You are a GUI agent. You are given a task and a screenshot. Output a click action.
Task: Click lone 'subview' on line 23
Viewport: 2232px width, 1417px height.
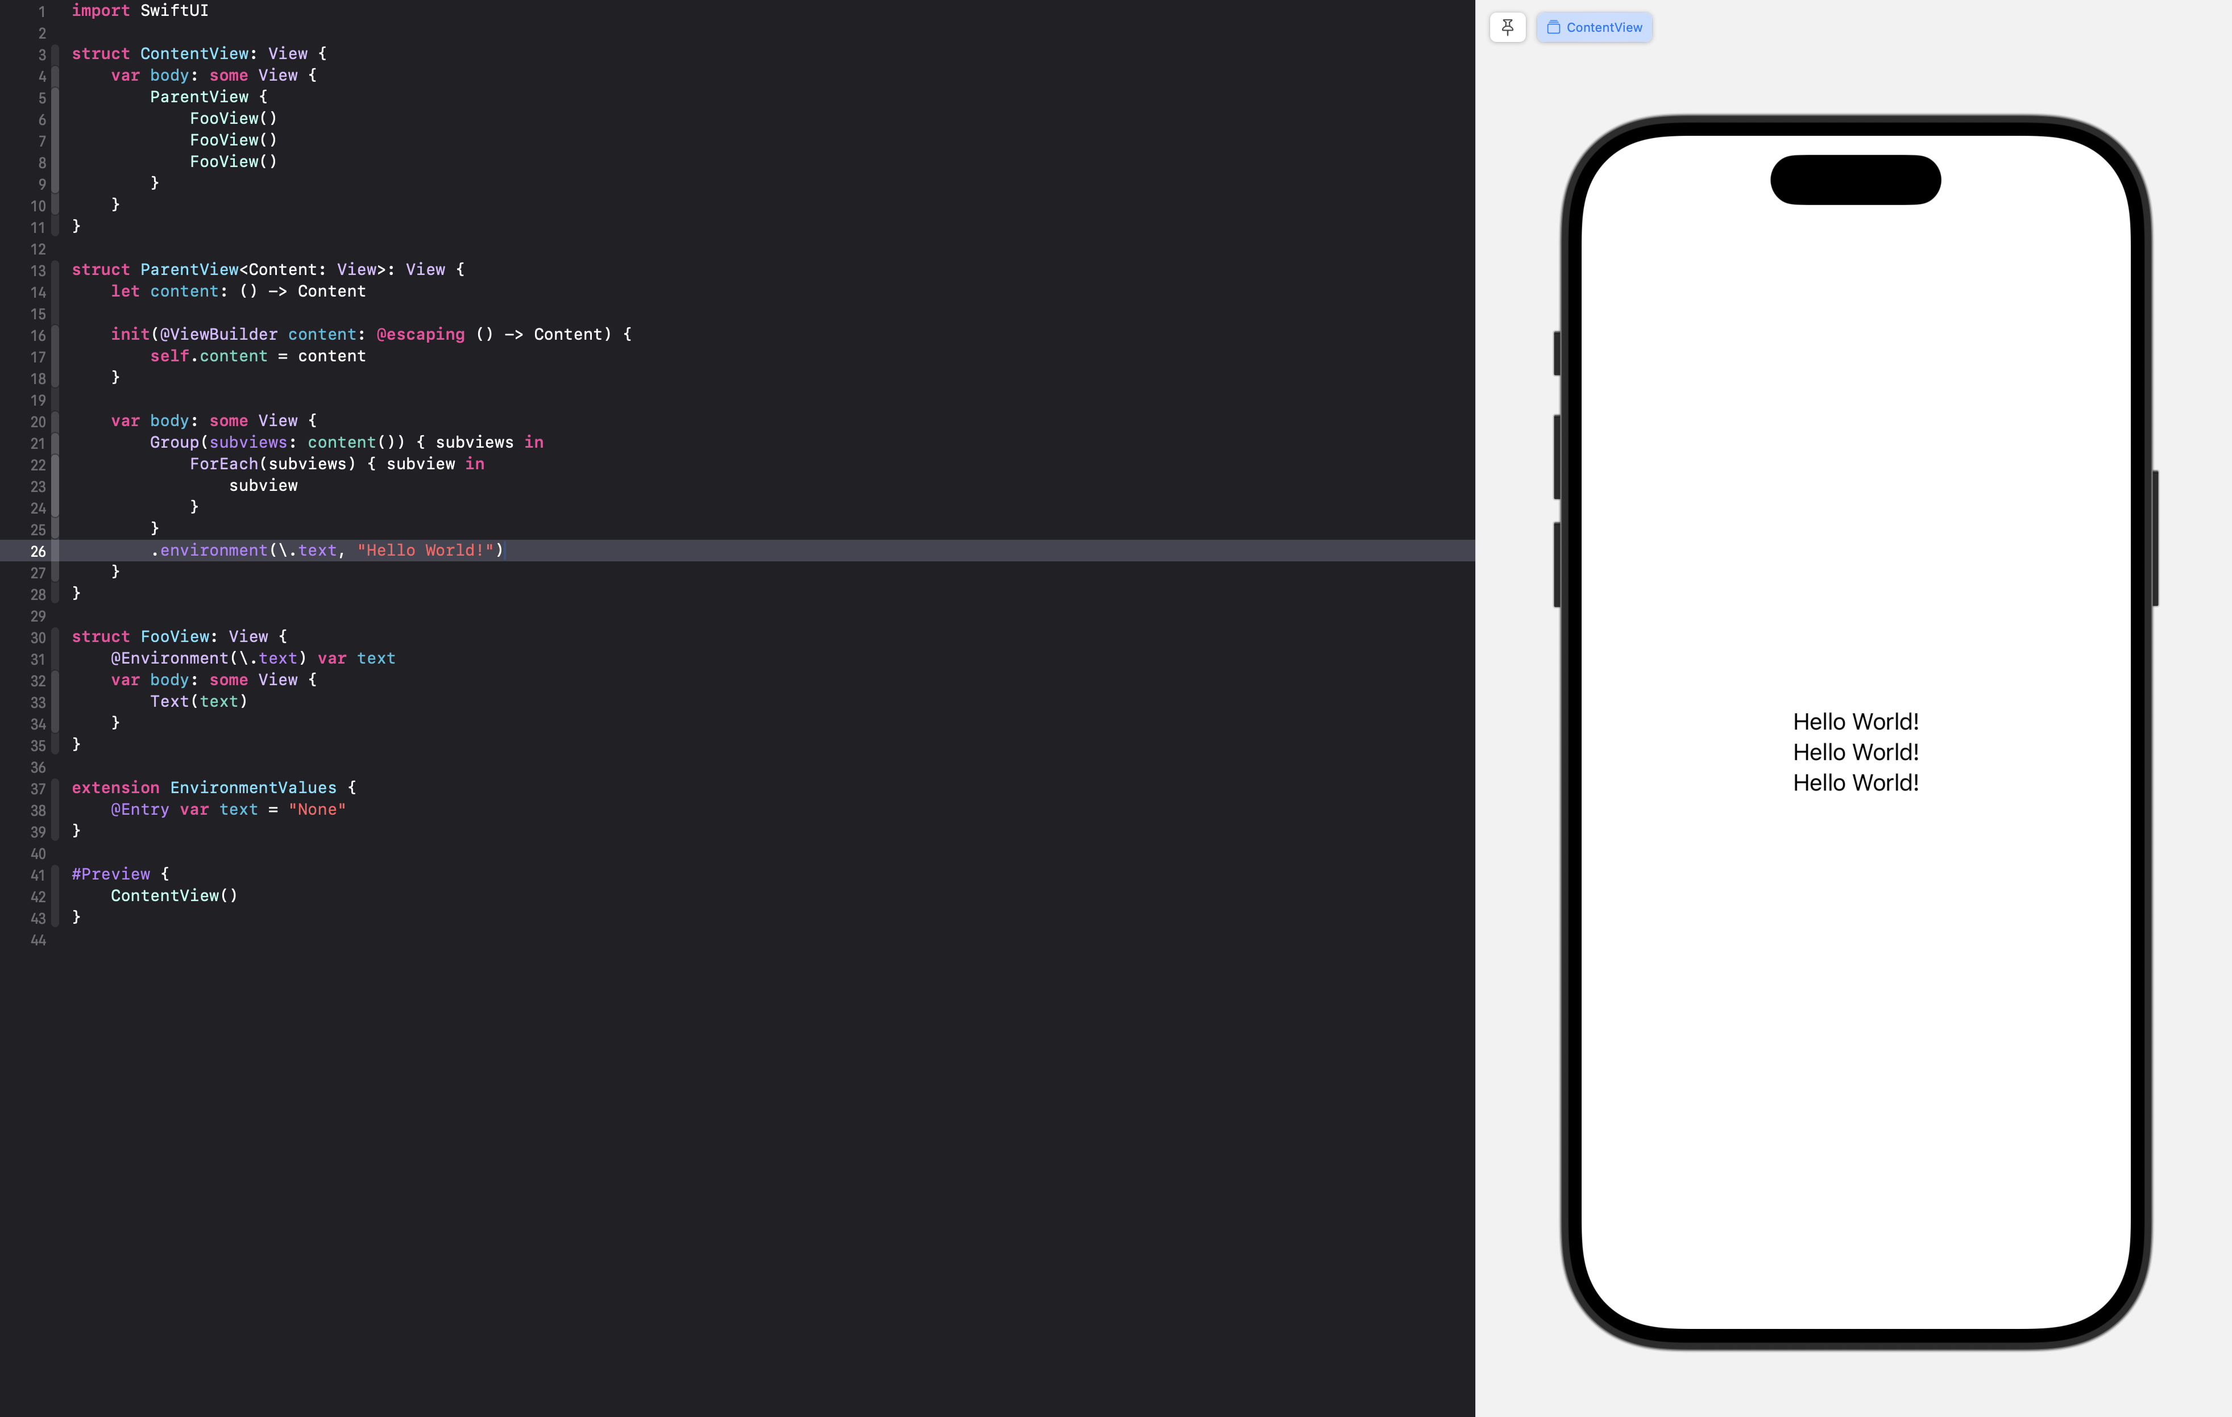point(263,485)
